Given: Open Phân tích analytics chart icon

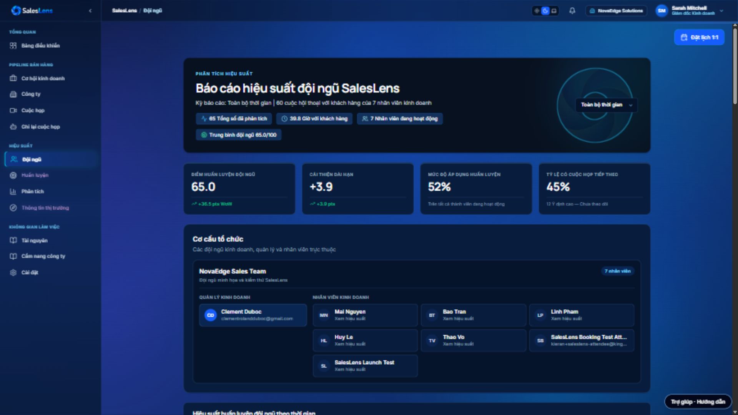Looking at the screenshot, I should pos(13,191).
